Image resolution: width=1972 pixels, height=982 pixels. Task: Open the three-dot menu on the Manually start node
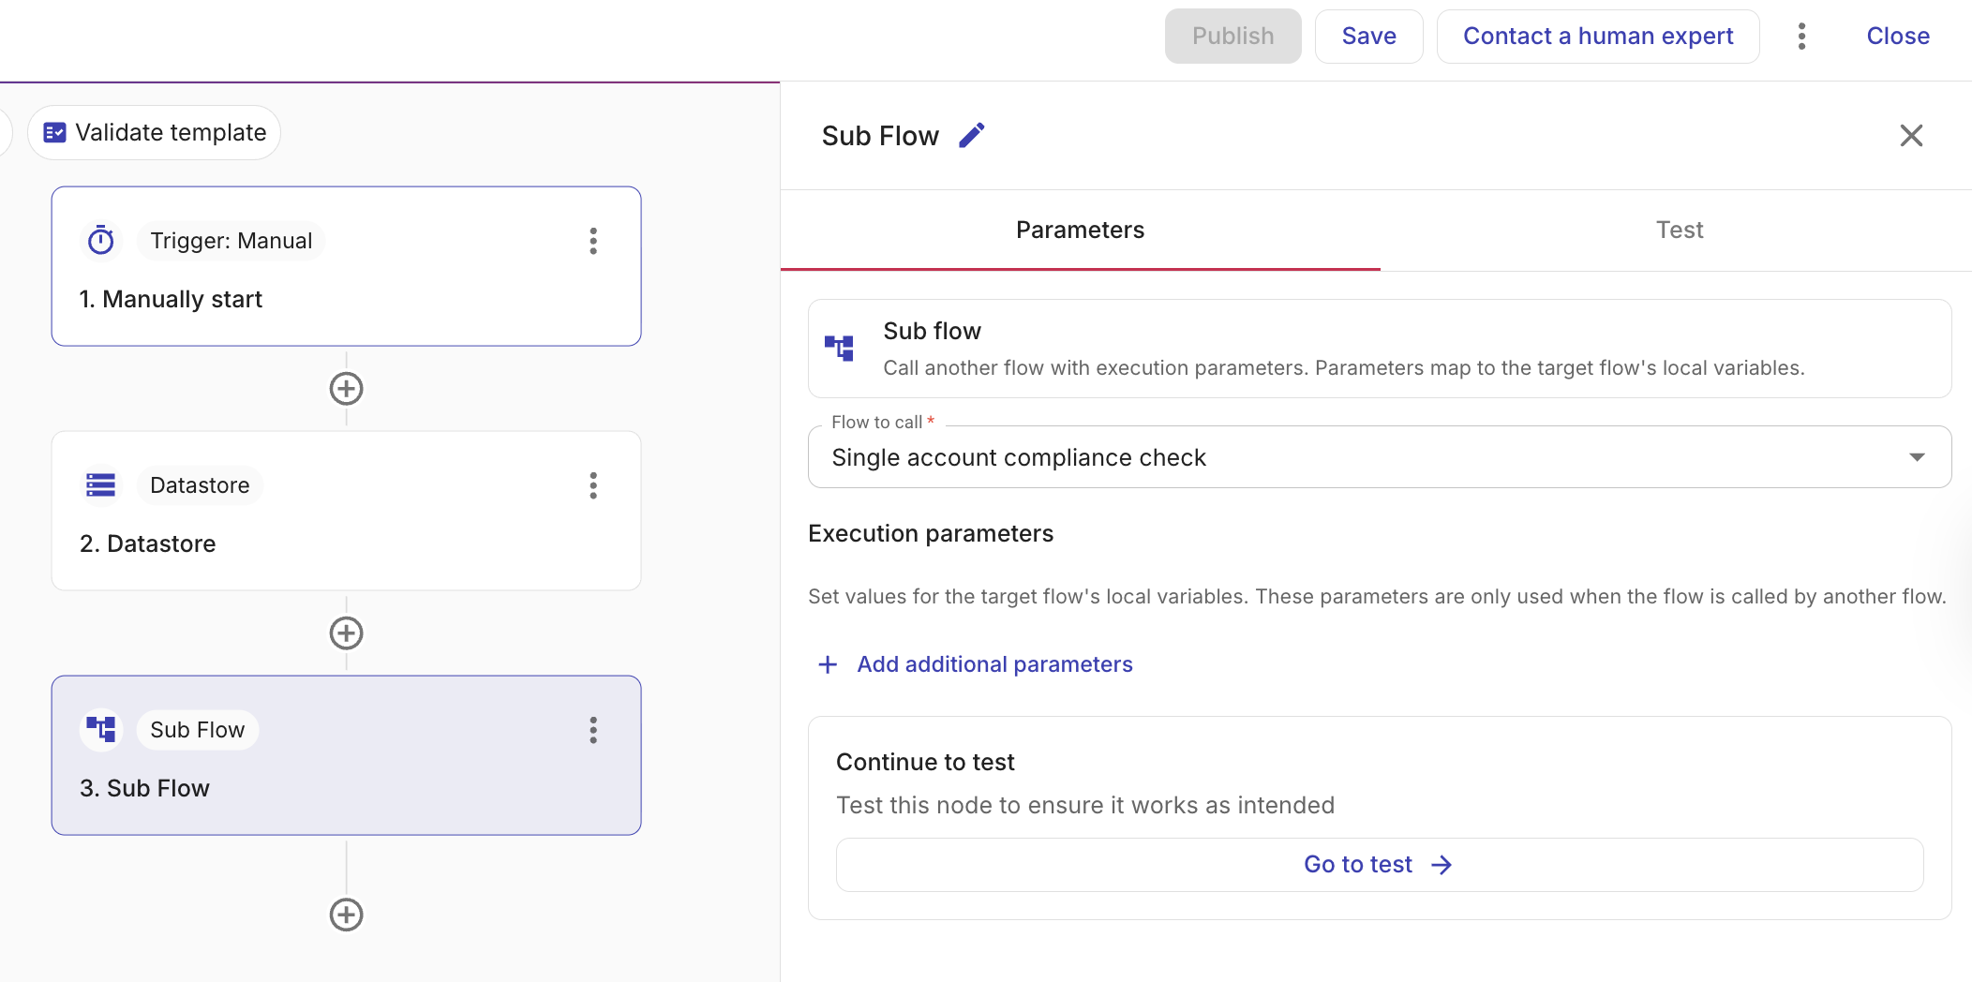pos(593,241)
